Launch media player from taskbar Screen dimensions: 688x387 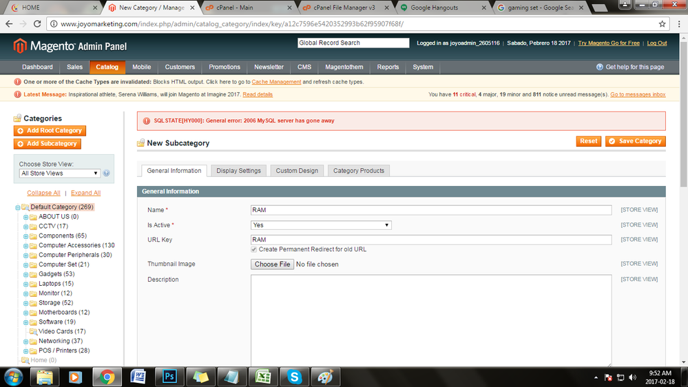75,377
